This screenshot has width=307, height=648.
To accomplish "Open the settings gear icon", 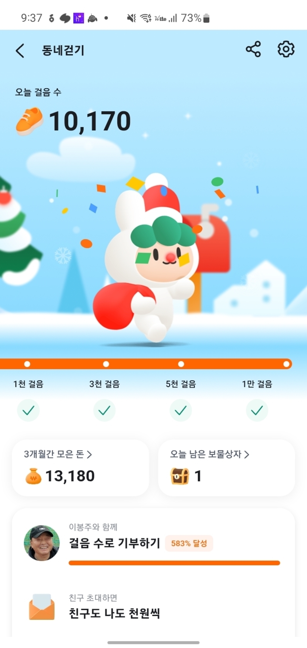I will coord(286,49).
